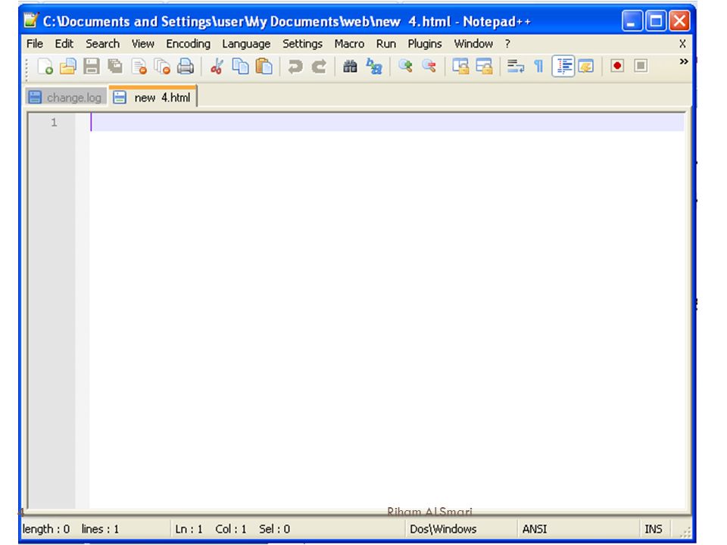
Task: Minimize the Notepad++ window
Action: [632, 21]
